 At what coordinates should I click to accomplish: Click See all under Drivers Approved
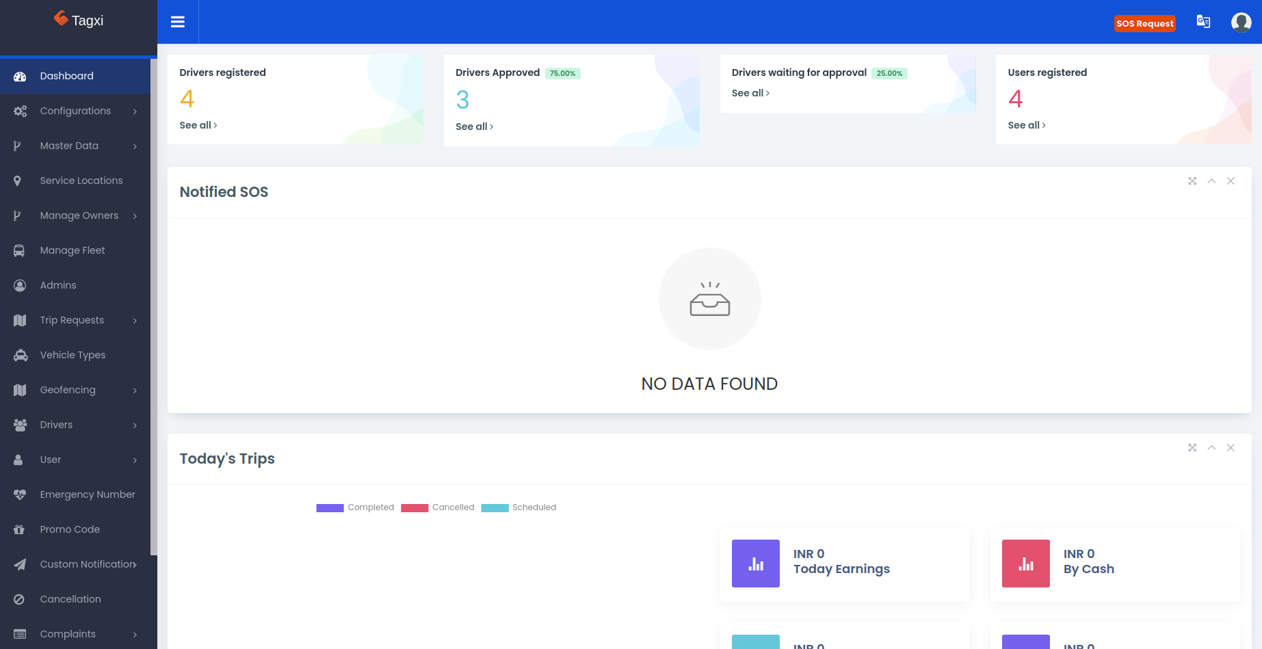click(474, 127)
